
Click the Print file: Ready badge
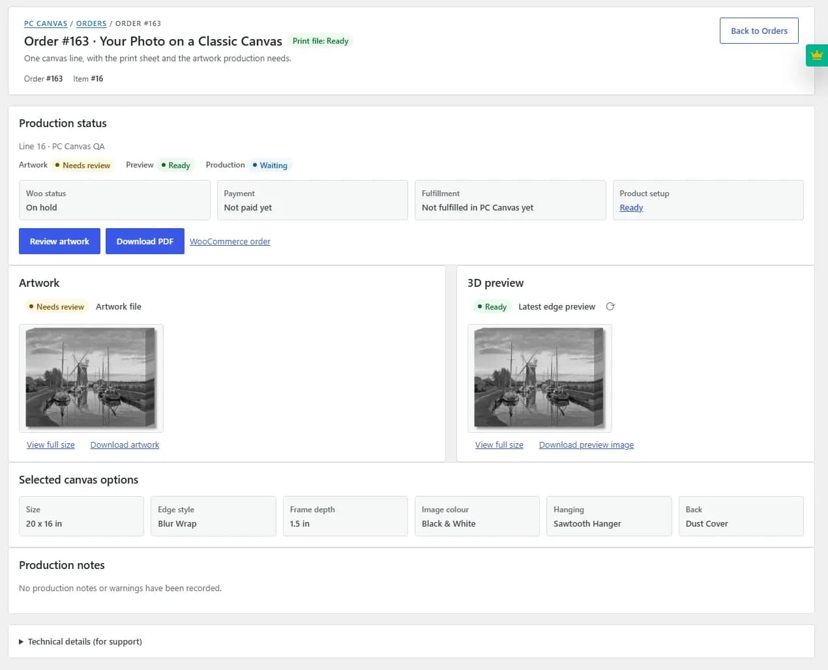tap(320, 41)
